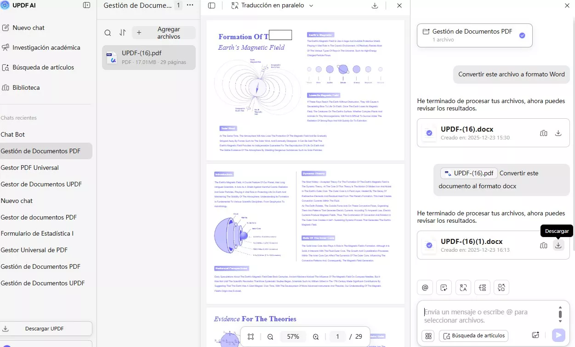The height and width of the screenshot is (347, 575).
Task: Toggle checkmark on UPDF-(16)(1).docx result
Action: pyautogui.click(x=429, y=245)
